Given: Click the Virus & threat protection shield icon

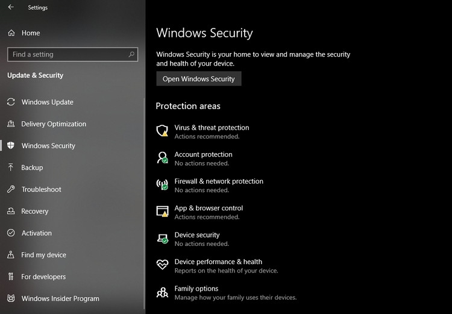Looking at the screenshot, I should tap(162, 131).
